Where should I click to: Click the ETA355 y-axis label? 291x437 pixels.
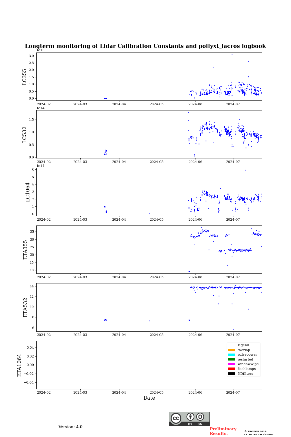coord(25,250)
